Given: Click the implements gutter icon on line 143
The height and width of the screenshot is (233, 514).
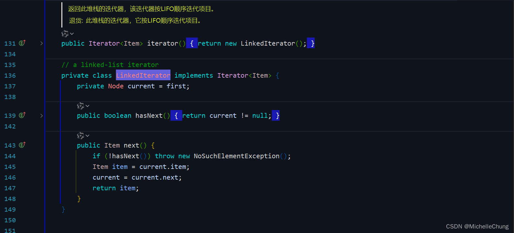Looking at the screenshot, I should point(22,145).
